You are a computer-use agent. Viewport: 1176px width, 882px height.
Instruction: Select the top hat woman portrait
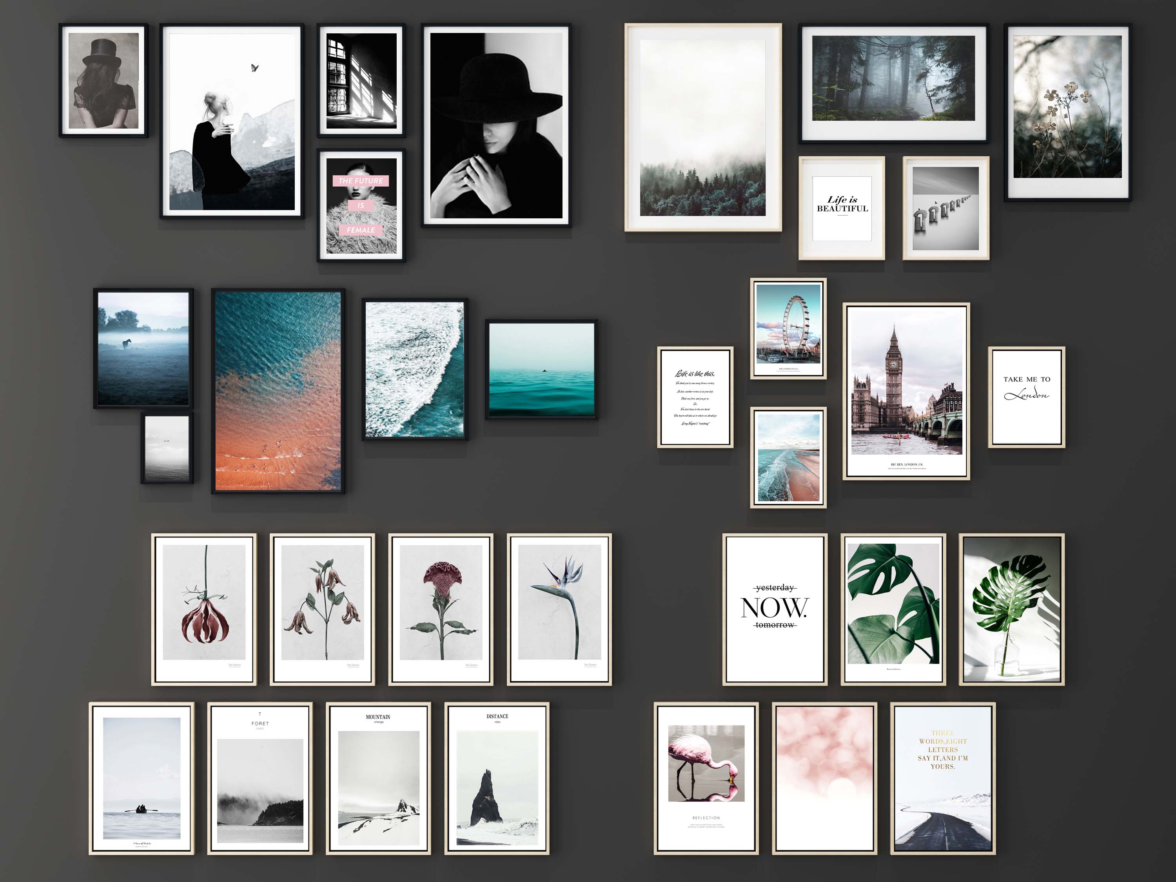pyautogui.click(x=103, y=80)
